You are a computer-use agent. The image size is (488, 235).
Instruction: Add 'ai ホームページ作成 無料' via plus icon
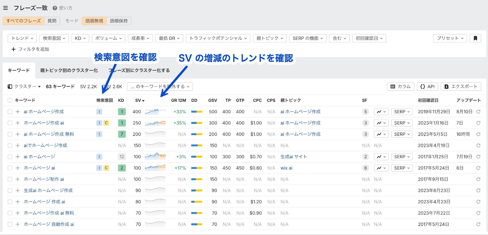(18, 134)
